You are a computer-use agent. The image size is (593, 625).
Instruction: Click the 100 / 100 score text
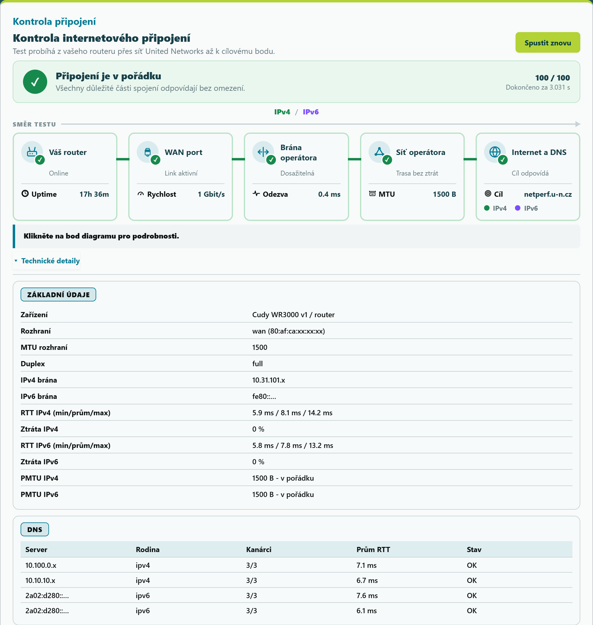pos(552,78)
